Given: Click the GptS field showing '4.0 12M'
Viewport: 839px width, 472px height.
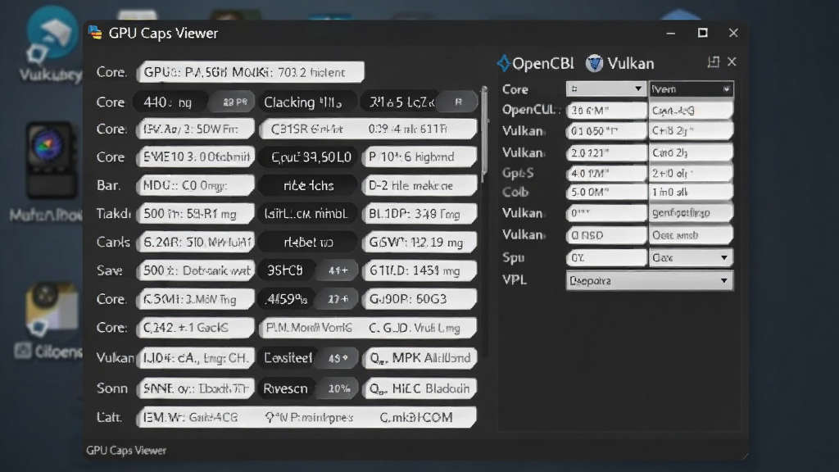Looking at the screenshot, I should click(606, 174).
